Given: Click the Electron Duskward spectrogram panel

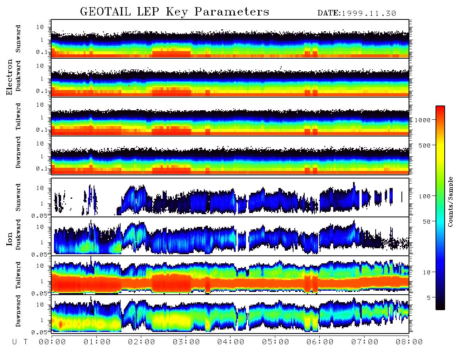Looking at the screenshot, I should point(230,77).
